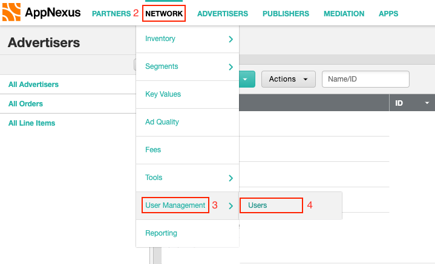Go to the Partners tab
Image resolution: width=435 pixels, height=264 pixels.
(111, 13)
